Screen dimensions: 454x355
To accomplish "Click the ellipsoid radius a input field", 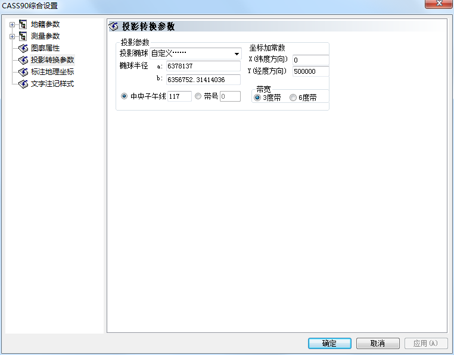I will [x=203, y=66].
